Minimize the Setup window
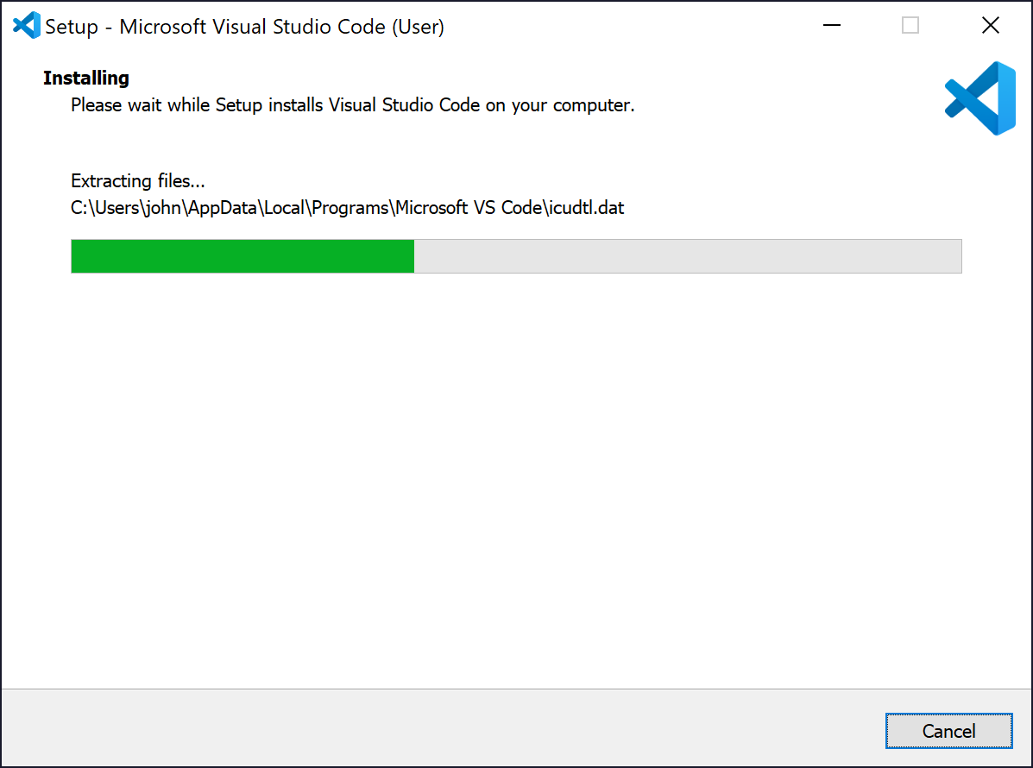This screenshot has height=768, width=1033. [832, 26]
